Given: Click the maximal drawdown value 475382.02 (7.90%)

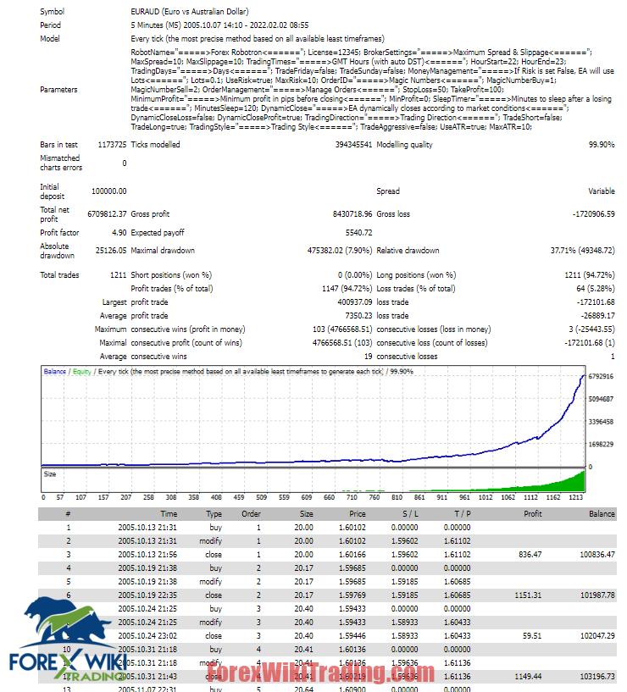Looking at the screenshot, I should click(340, 250).
